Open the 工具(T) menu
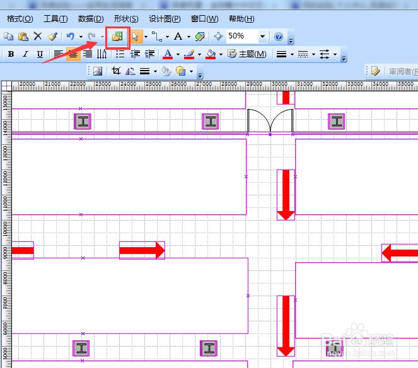 (x=55, y=19)
